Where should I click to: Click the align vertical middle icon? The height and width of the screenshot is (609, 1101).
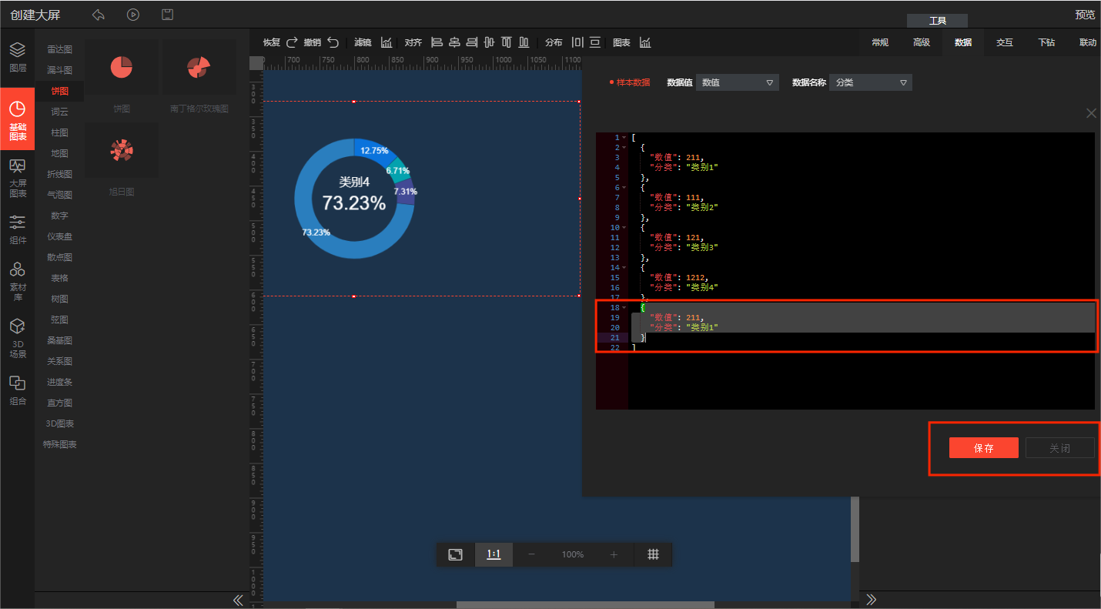(x=489, y=42)
